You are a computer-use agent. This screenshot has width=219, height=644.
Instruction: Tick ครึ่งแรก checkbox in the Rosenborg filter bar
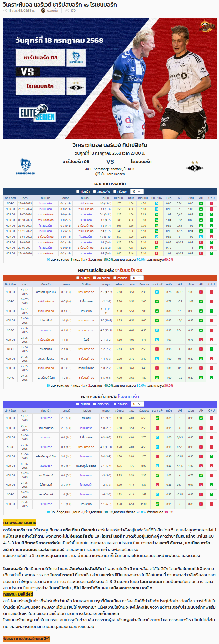tap(115, 404)
